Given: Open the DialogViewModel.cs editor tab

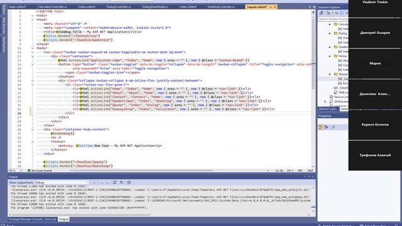Looking at the screenshot, I should 155,7.
